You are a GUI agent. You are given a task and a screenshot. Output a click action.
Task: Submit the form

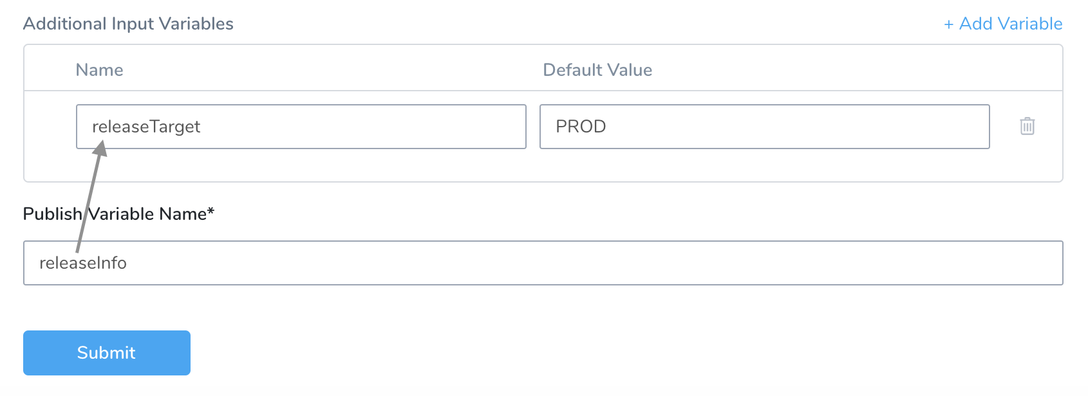(107, 353)
